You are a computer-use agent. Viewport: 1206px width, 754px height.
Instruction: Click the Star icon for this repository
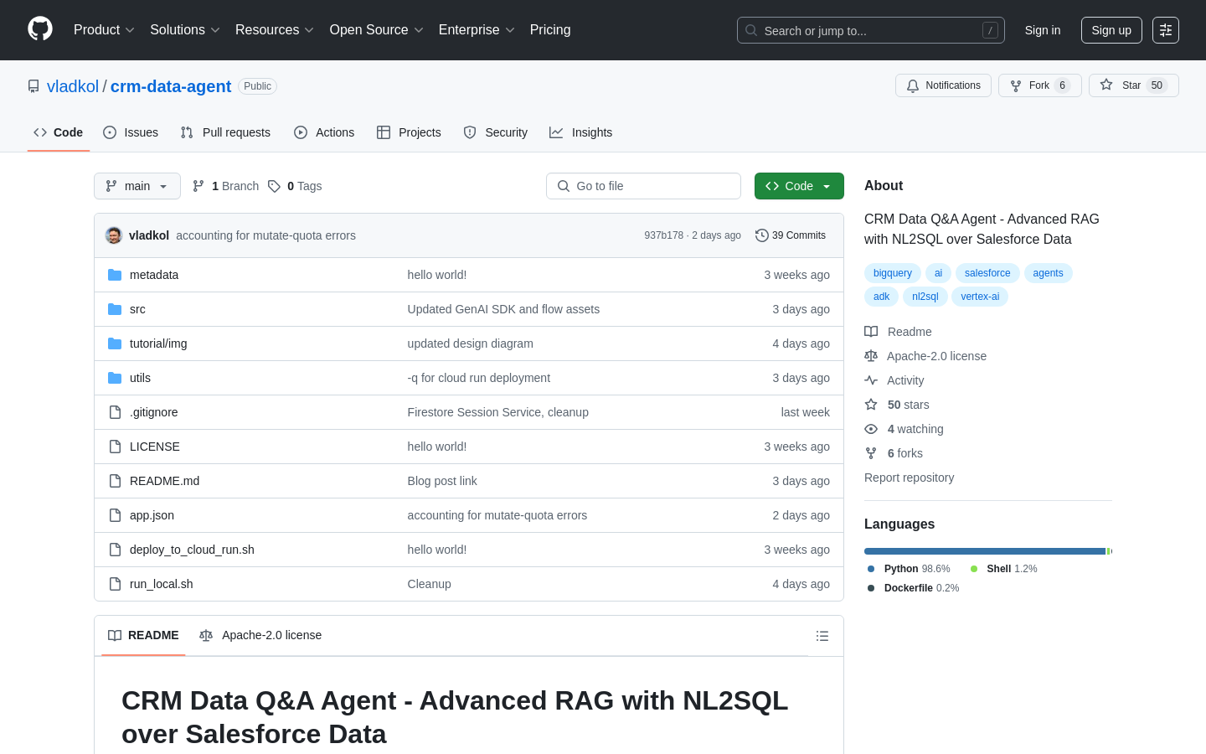click(x=1106, y=85)
